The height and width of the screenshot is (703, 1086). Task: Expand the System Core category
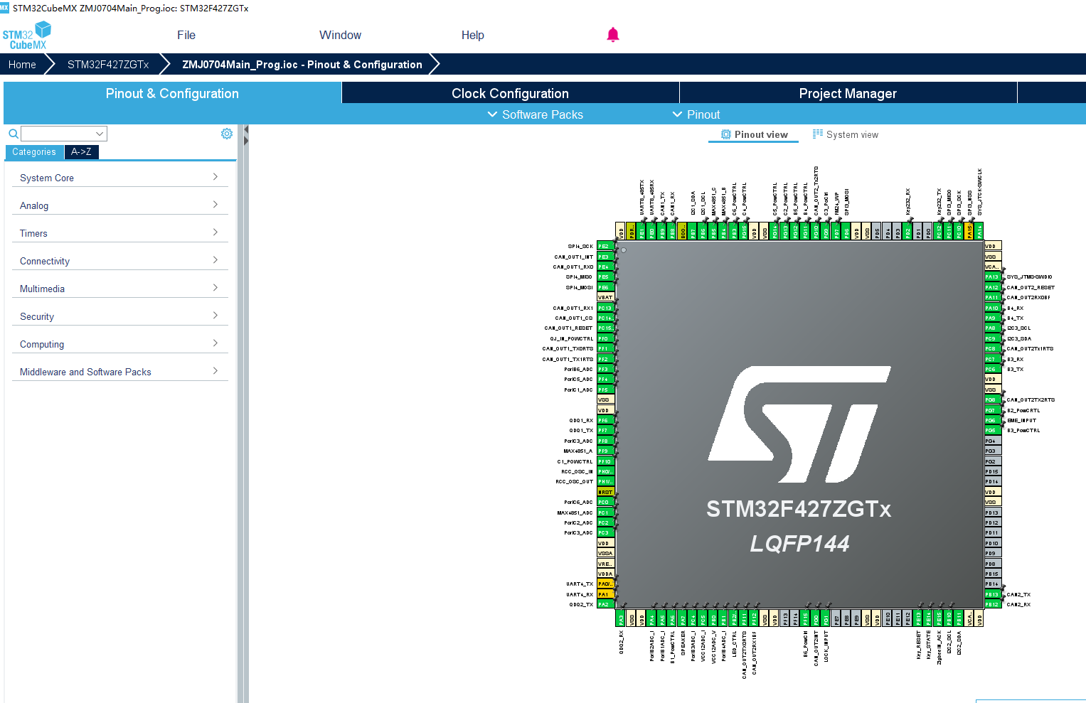pos(119,178)
